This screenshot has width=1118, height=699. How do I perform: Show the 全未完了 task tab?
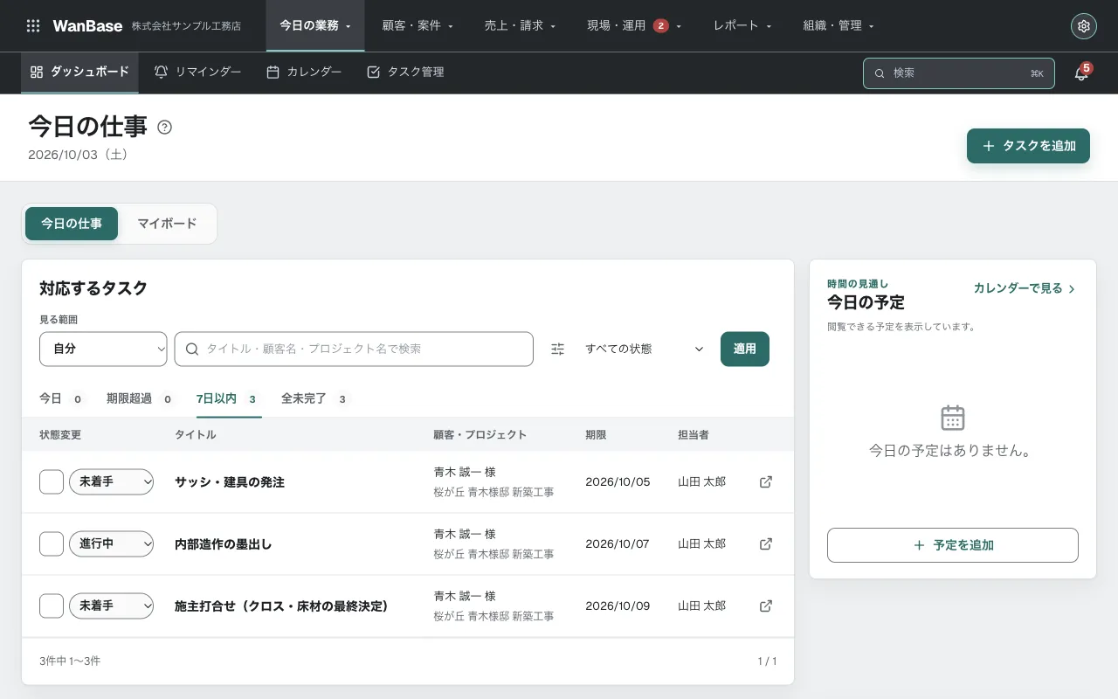click(x=315, y=399)
